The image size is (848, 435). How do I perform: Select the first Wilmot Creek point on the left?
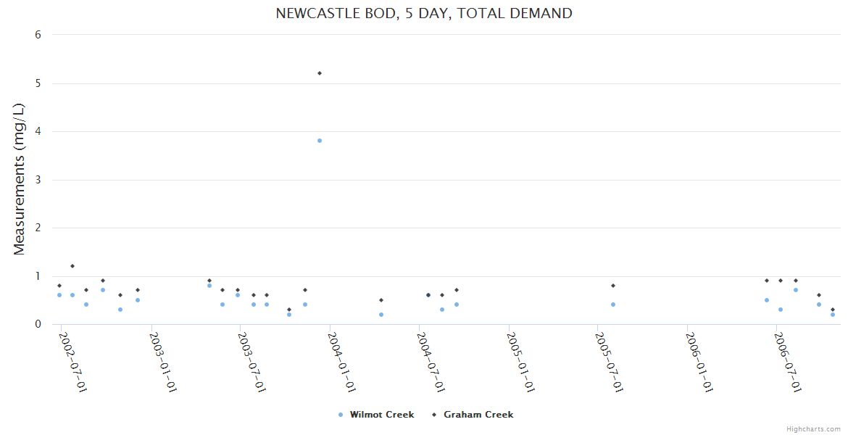(x=59, y=295)
